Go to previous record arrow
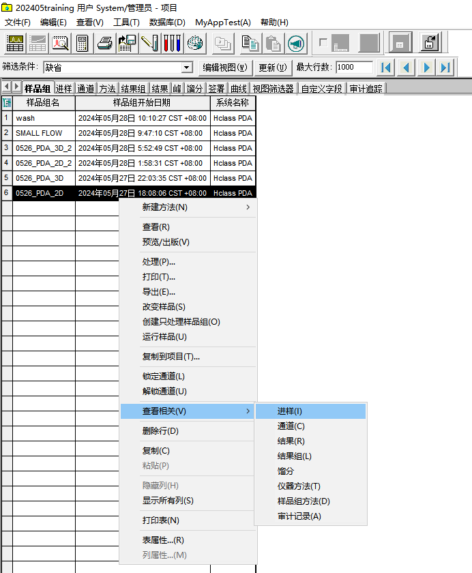Screen dimensions: 472x573 (406, 68)
